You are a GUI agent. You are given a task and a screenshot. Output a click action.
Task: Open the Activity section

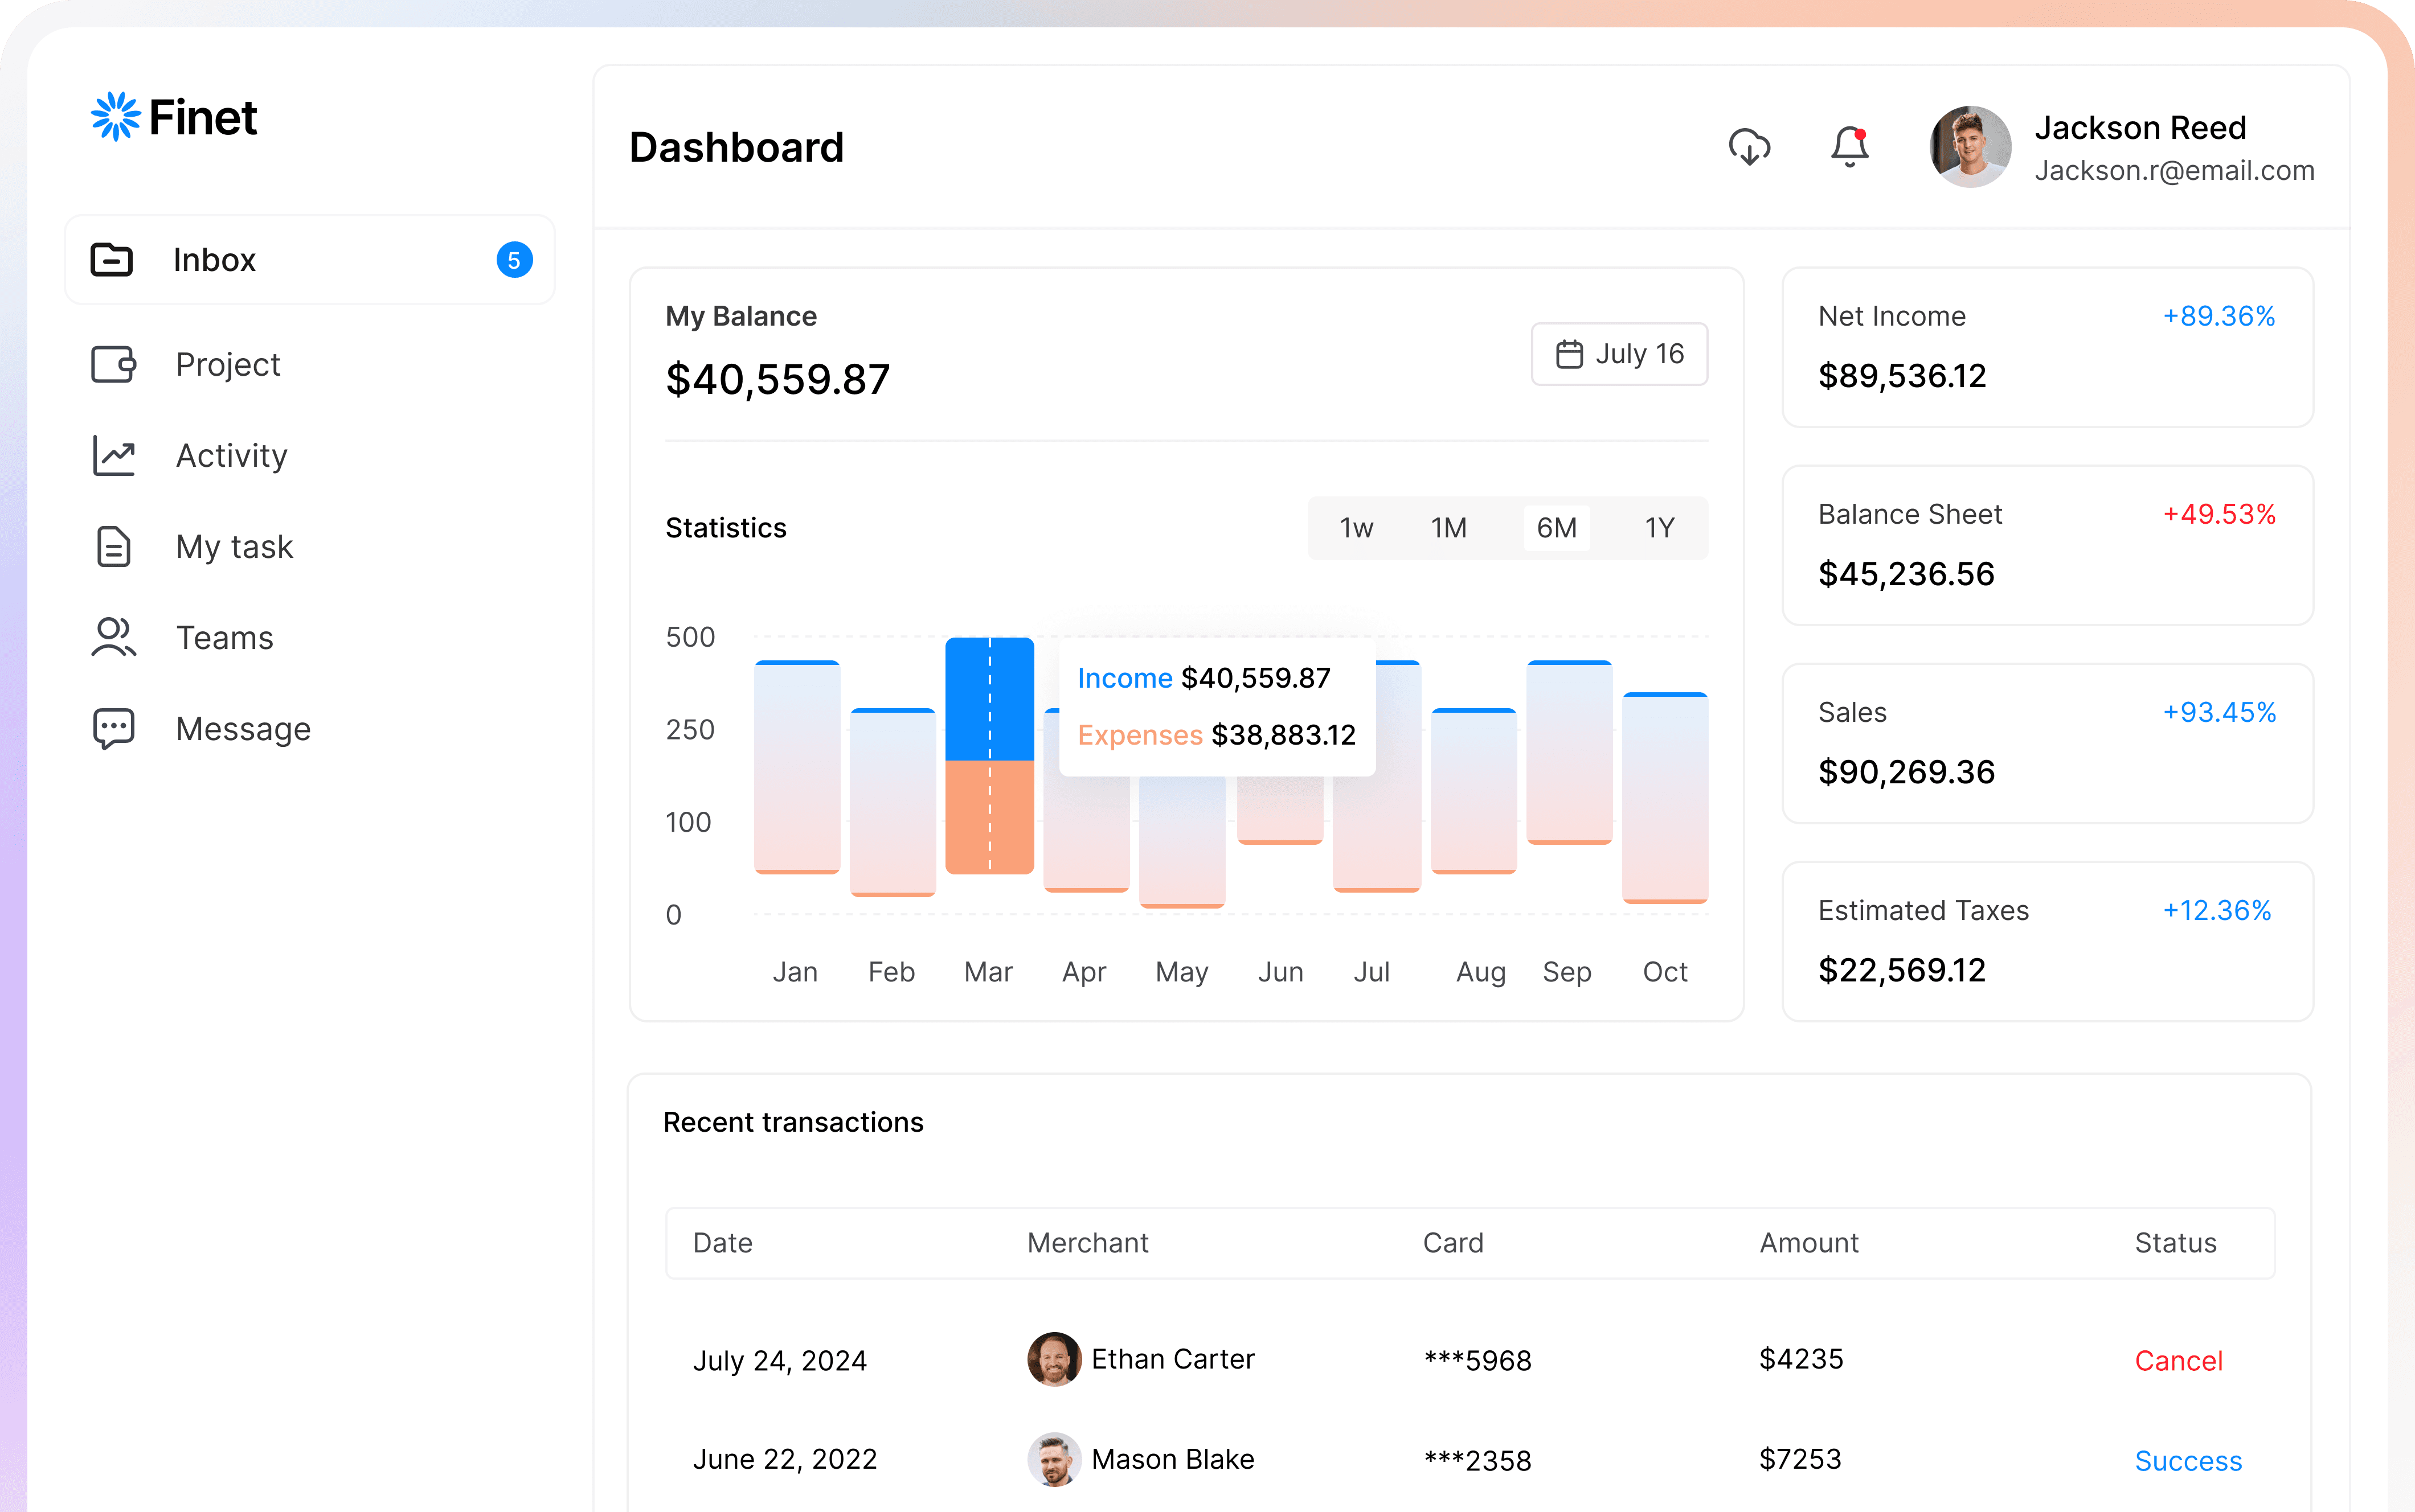pos(232,456)
